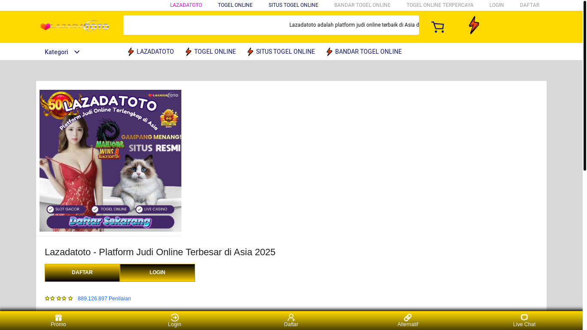587x330 pixels.
Task: Click lightning icon beside SITUS TOGEL ONLINE
Action: (250, 52)
